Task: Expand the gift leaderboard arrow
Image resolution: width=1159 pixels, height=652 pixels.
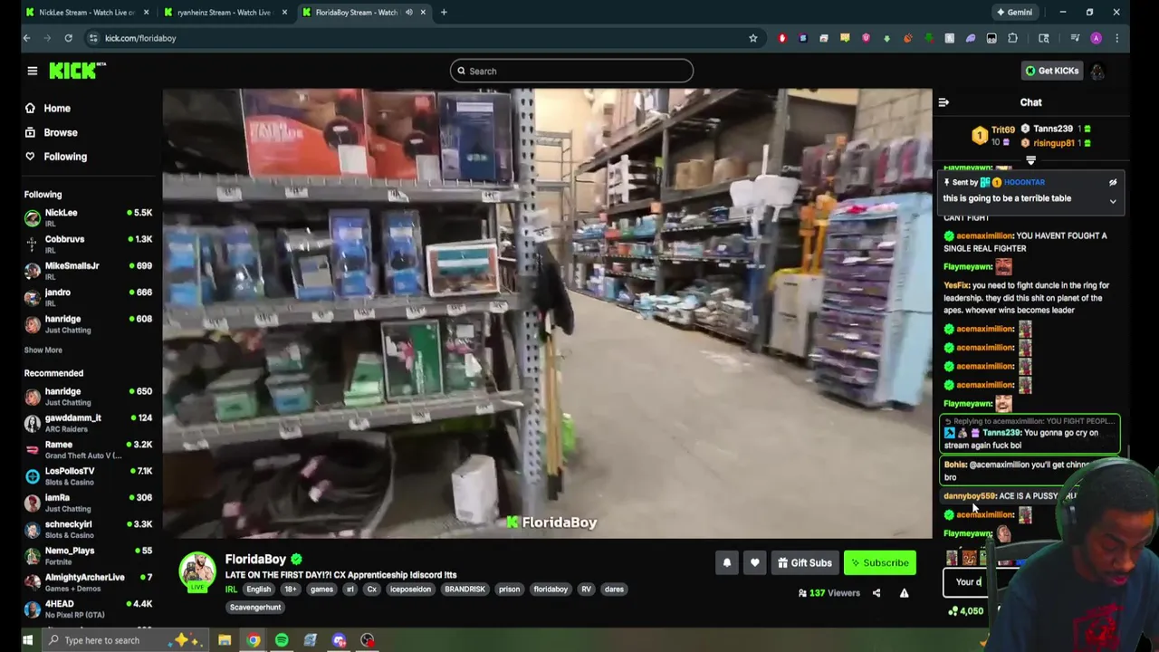Action: pos(1030,160)
